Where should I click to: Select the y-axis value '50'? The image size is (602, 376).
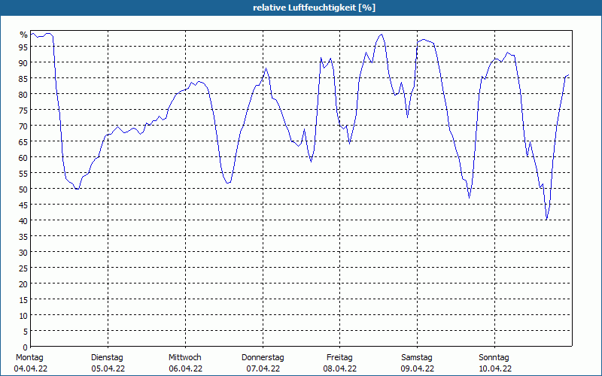click(24, 190)
